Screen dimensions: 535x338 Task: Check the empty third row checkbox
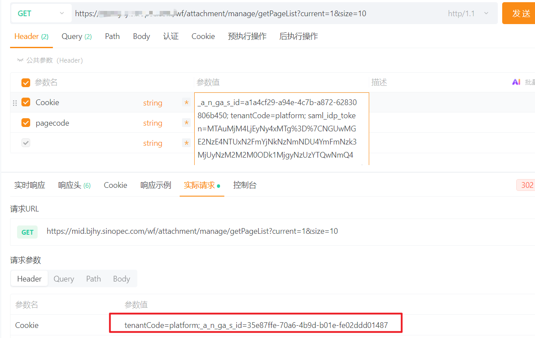[26, 143]
